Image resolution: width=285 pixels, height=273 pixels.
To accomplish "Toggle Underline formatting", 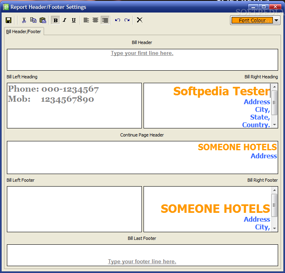I will (74, 20).
